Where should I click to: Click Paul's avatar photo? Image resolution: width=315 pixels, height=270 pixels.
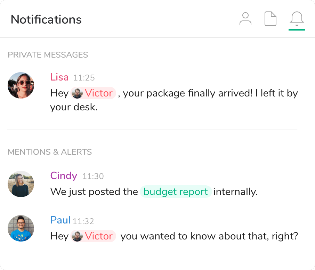tap(21, 228)
